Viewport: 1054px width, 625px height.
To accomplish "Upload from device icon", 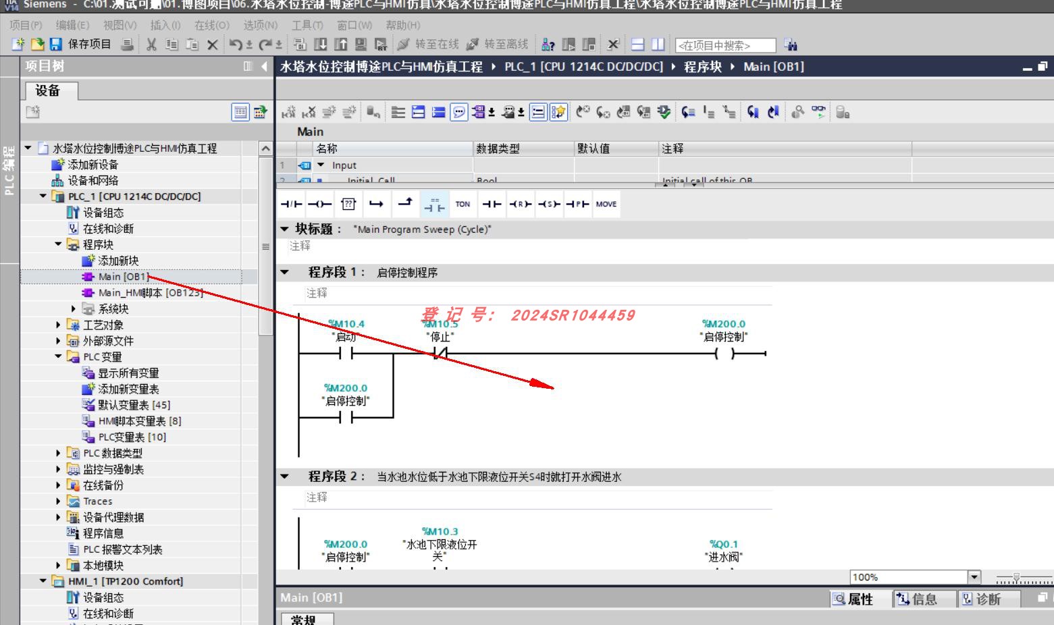I will pos(341,45).
